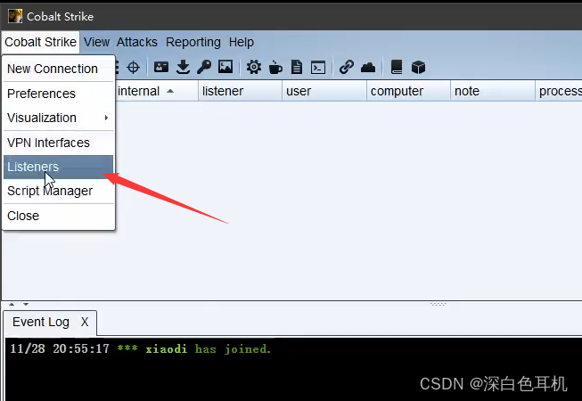
Task: Open the keystrokes key icon
Action: pyautogui.click(x=204, y=67)
